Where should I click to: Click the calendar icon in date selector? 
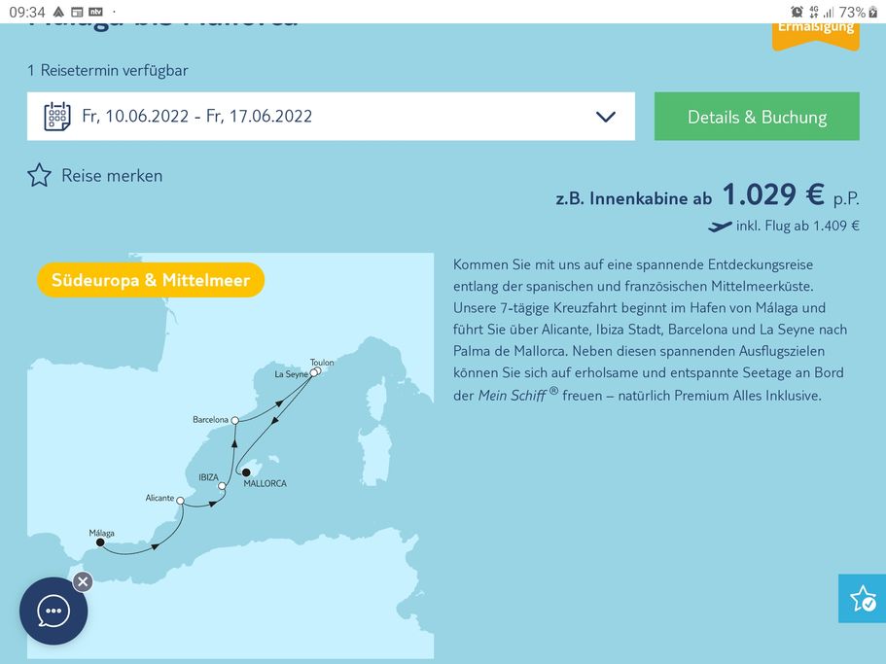pyautogui.click(x=57, y=117)
